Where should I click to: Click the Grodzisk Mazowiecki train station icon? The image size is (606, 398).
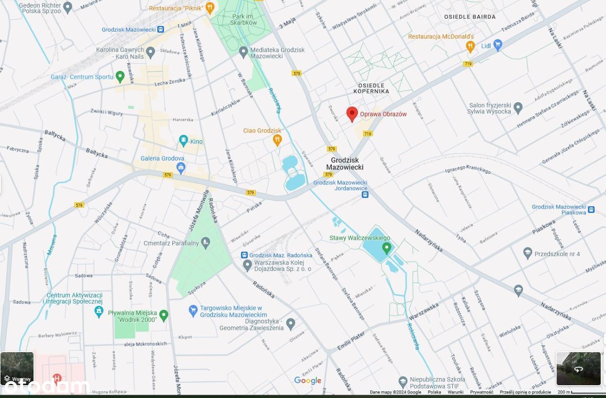click(x=161, y=29)
